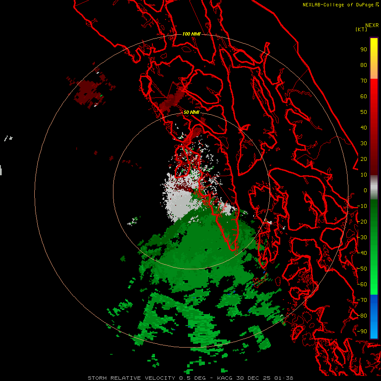Click the 80 value on velocity scale
381x381 pixels.
pyautogui.click(x=364, y=65)
